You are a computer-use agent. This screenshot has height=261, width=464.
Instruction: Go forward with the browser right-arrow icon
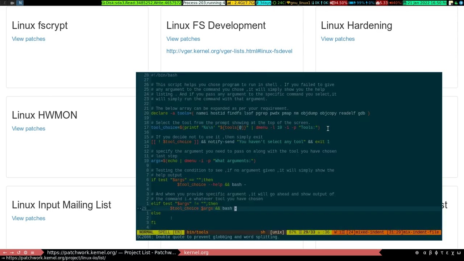[12, 253]
